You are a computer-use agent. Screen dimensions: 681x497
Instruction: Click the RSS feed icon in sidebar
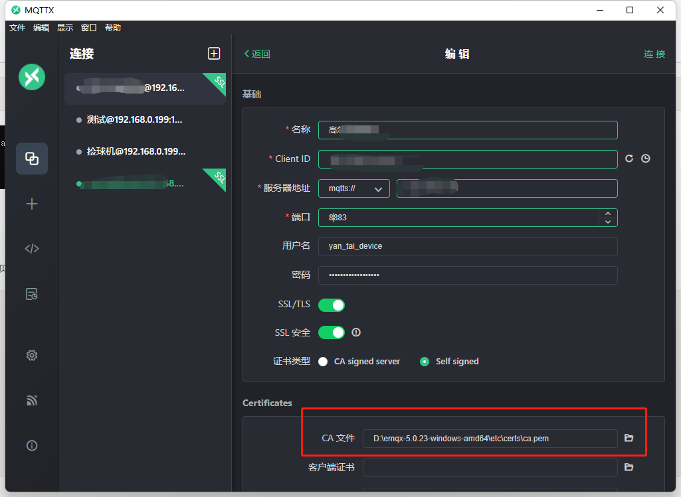(32, 400)
